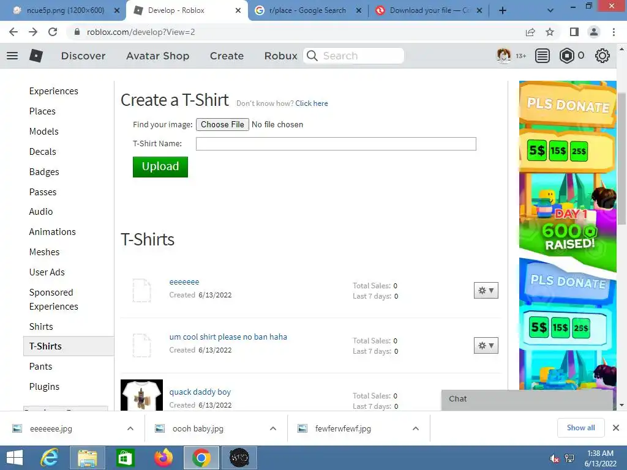
Task: Close the downloads bar
Action: coord(616,428)
